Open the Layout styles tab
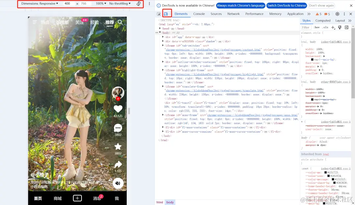 point(340,21)
